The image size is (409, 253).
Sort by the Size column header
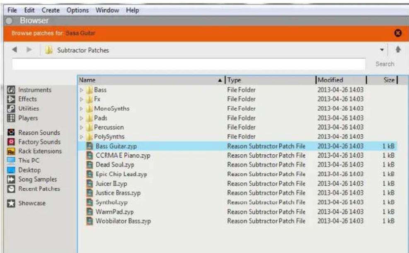coord(382,80)
